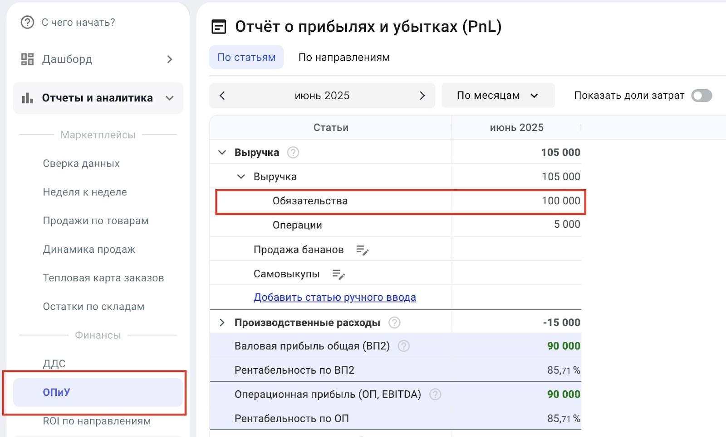Image resolution: width=726 pixels, height=437 pixels.
Task: Open Тепловая карта заказов in sidebar
Action: tap(103, 278)
